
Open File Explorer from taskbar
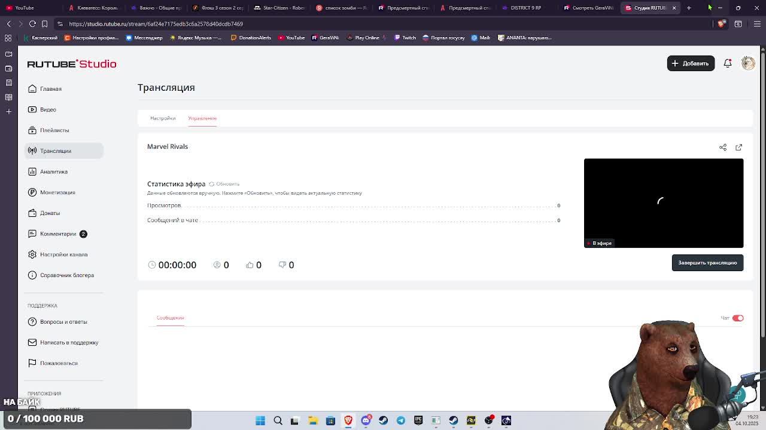point(313,420)
